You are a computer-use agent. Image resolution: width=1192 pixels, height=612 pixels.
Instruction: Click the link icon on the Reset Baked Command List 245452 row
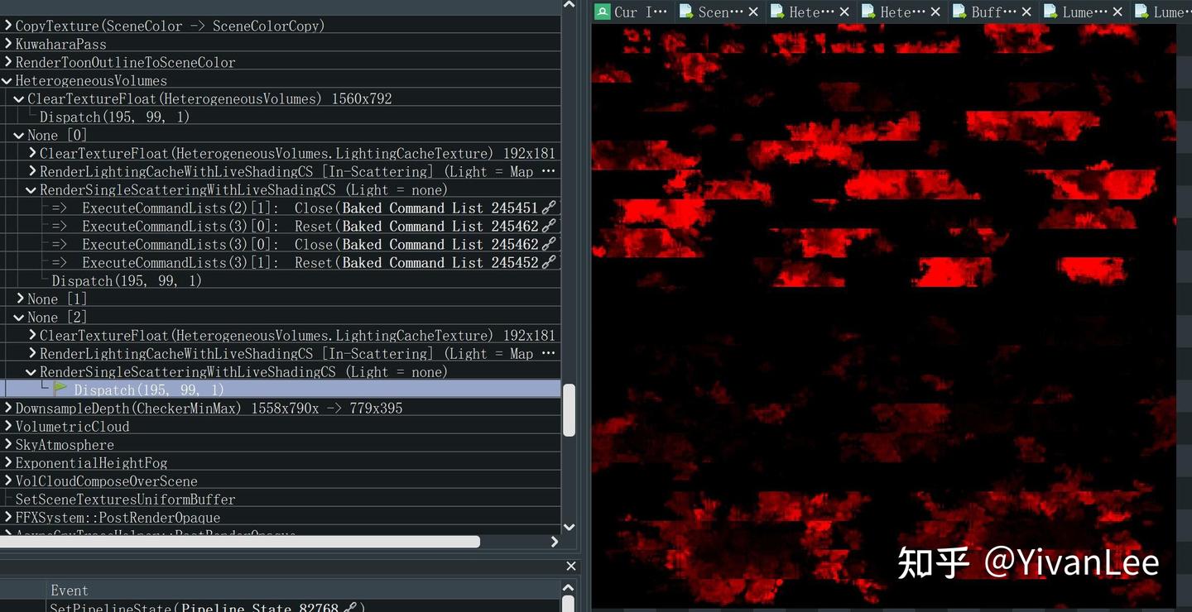pyautogui.click(x=549, y=262)
